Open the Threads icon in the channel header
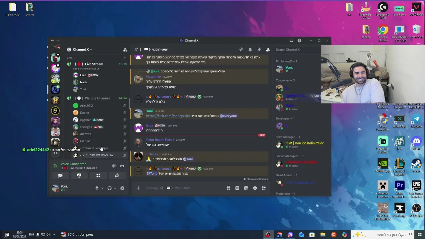Image resolution: width=425 pixels, height=239 pixels. pos(241,49)
